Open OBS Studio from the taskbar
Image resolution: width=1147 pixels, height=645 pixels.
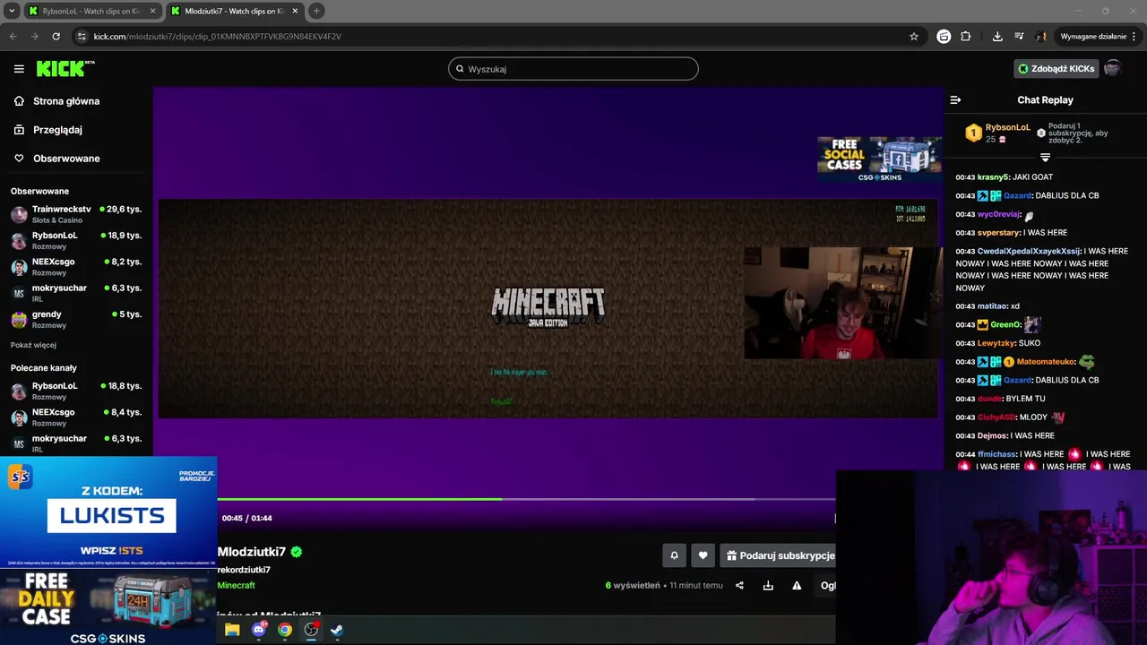[x=311, y=630]
